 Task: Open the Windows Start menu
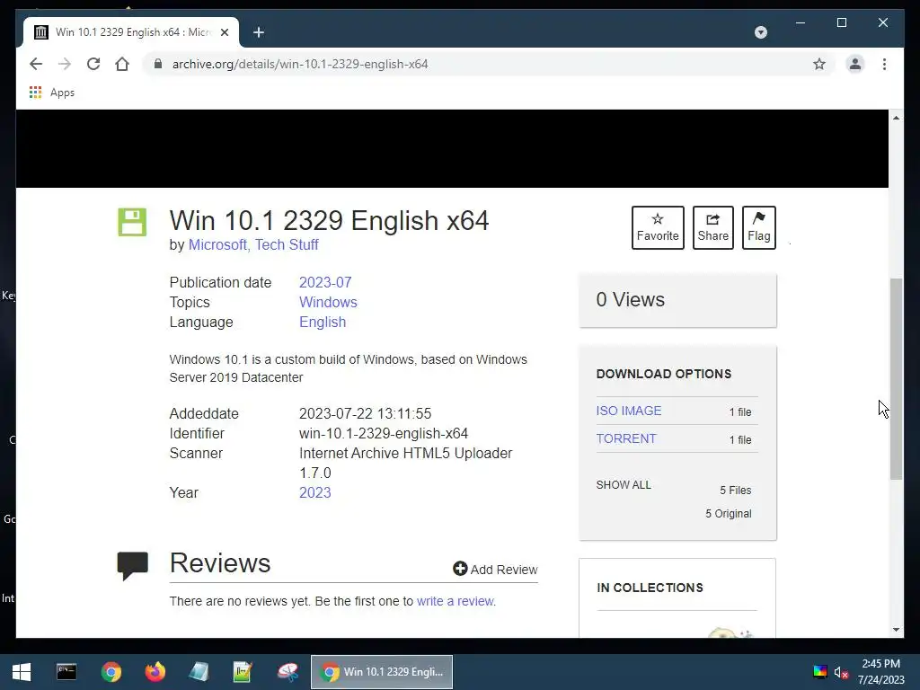pyautogui.click(x=22, y=672)
